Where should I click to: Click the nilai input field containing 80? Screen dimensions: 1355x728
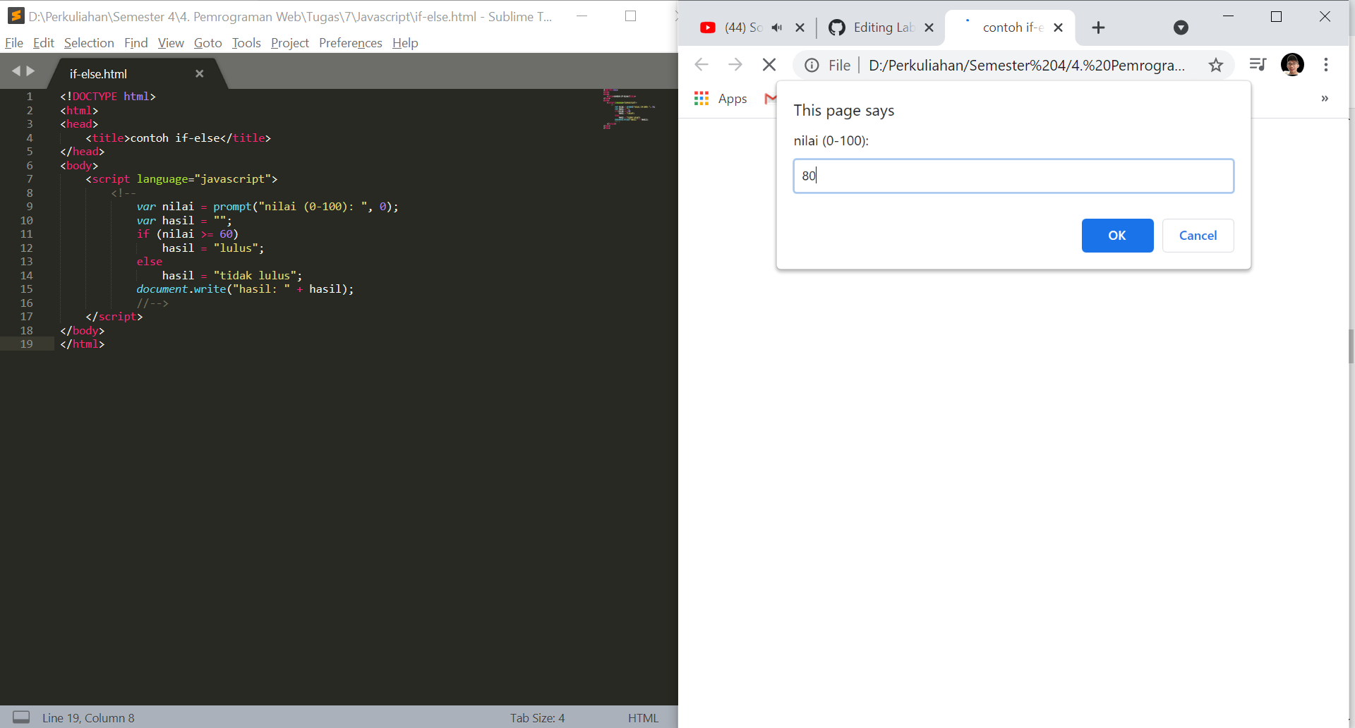click(x=1013, y=176)
